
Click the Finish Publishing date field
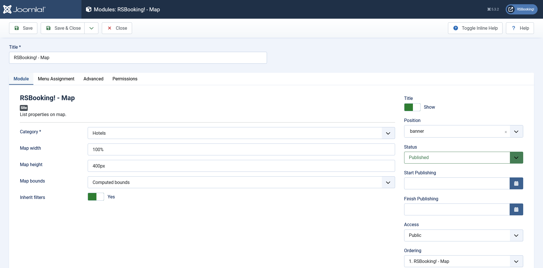click(x=457, y=209)
